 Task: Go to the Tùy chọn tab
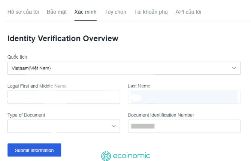[x=115, y=12]
